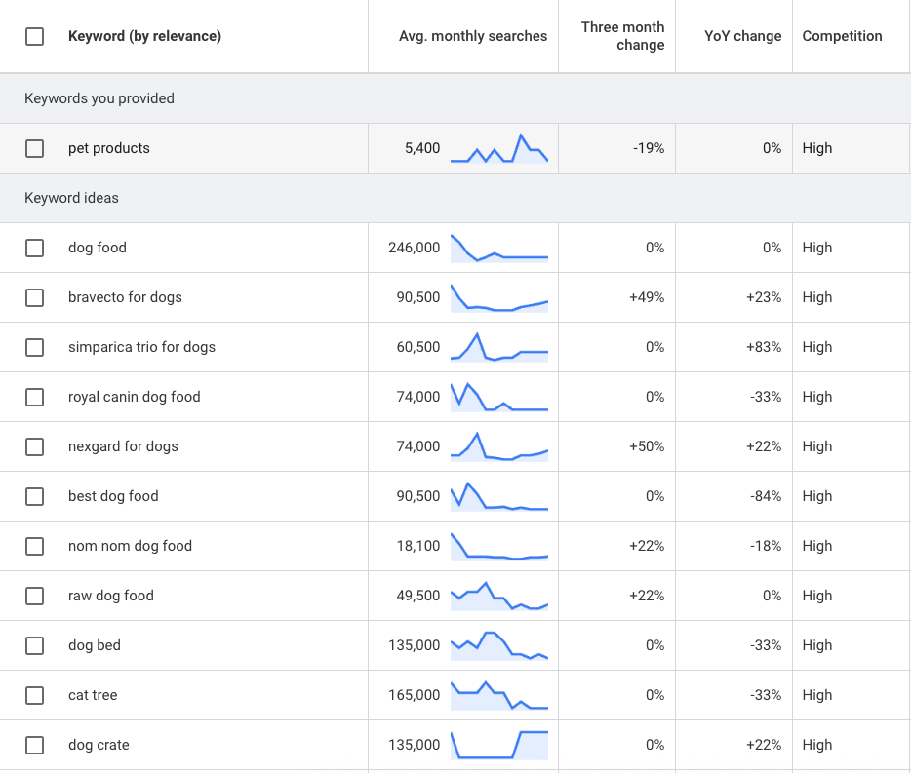
Task: Sort the YoY change column
Action: pyautogui.click(x=744, y=35)
